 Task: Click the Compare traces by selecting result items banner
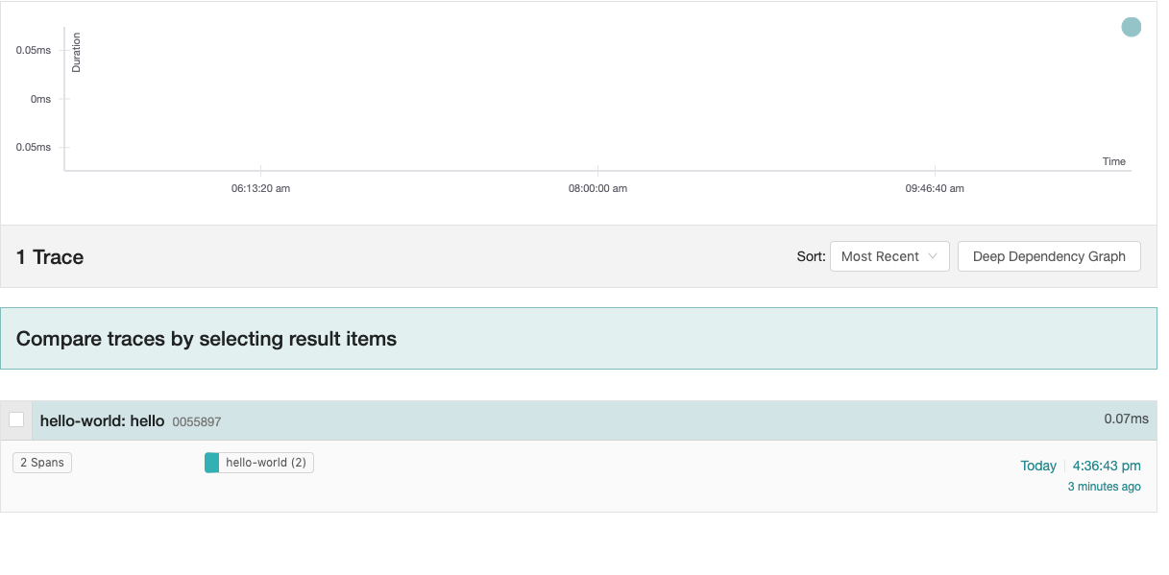[x=207, y=339]
